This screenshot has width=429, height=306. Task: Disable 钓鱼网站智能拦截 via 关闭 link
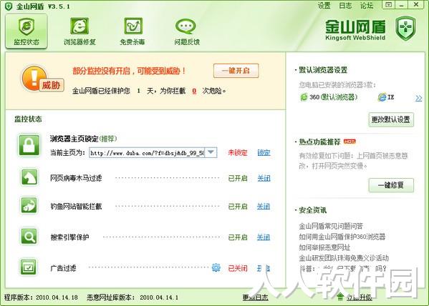pos(264,207)
